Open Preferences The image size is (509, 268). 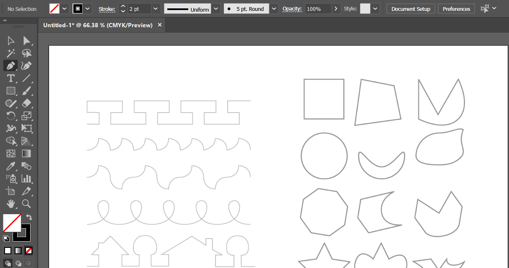pos(456,9)
